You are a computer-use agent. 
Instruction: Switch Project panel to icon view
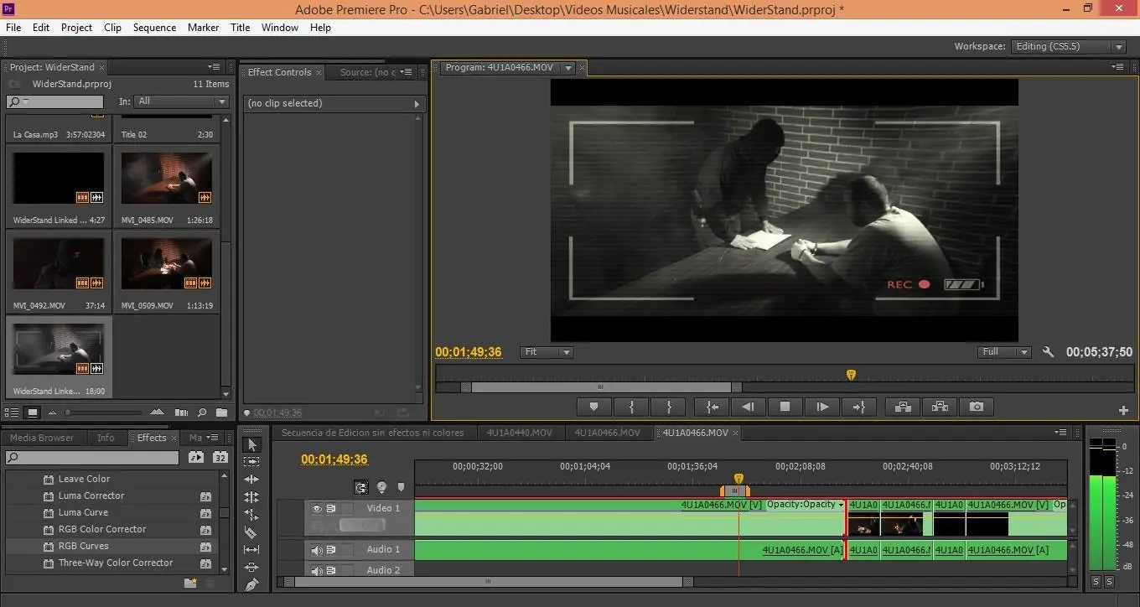[33, 412]
